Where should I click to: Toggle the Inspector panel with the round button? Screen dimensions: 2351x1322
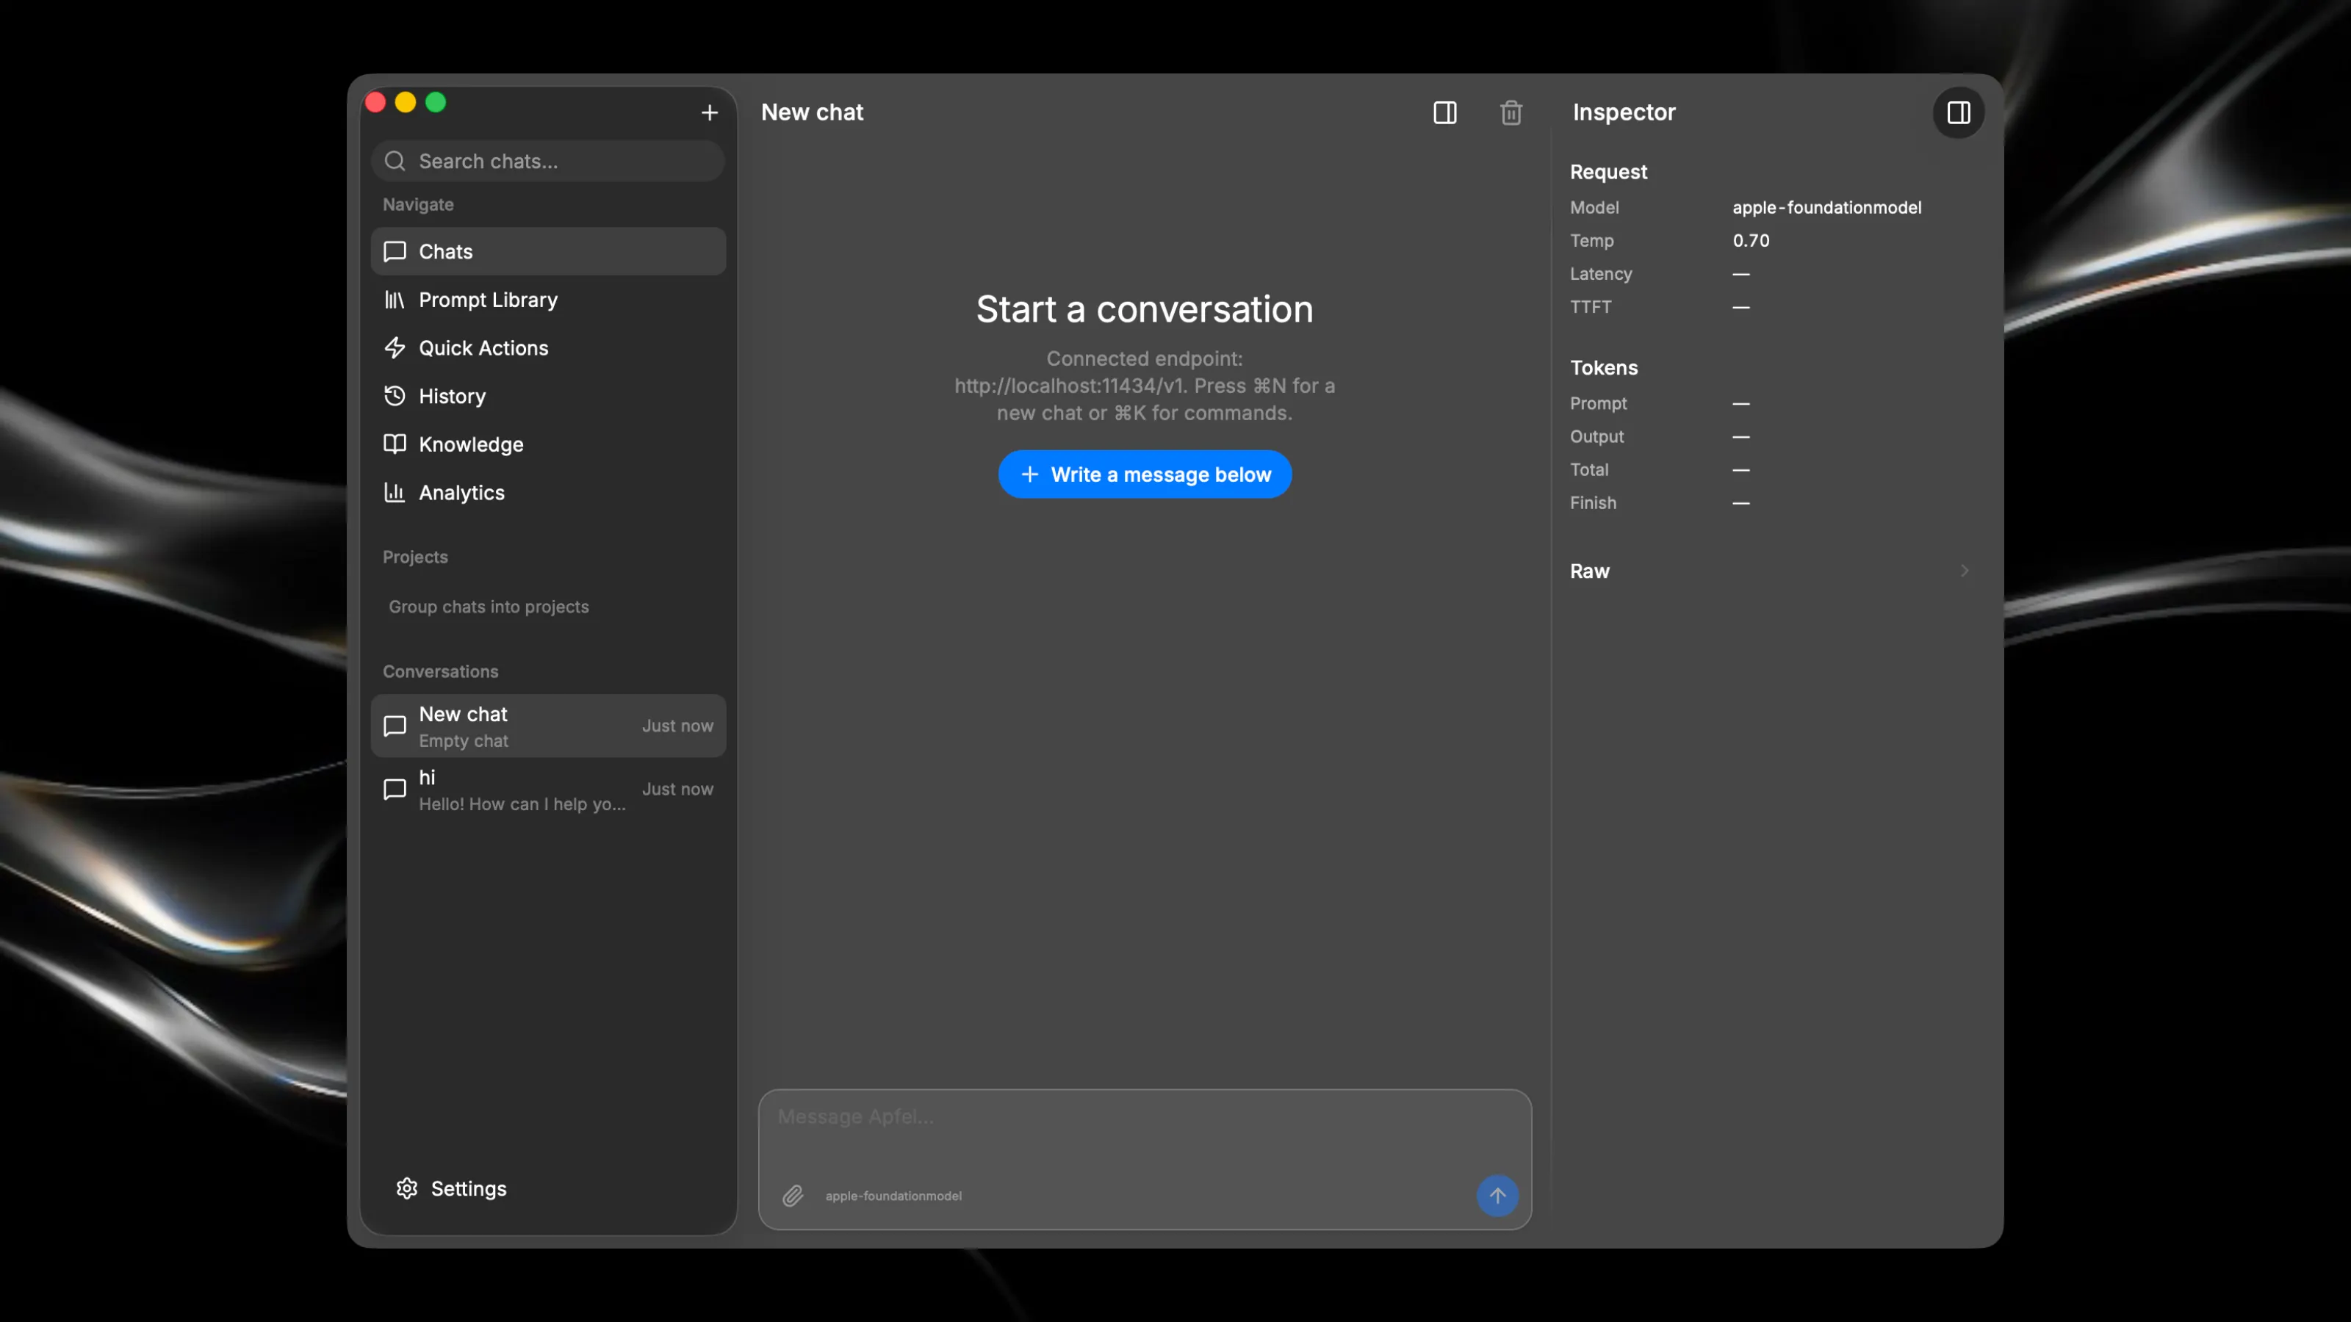(x=1959, y=112)
